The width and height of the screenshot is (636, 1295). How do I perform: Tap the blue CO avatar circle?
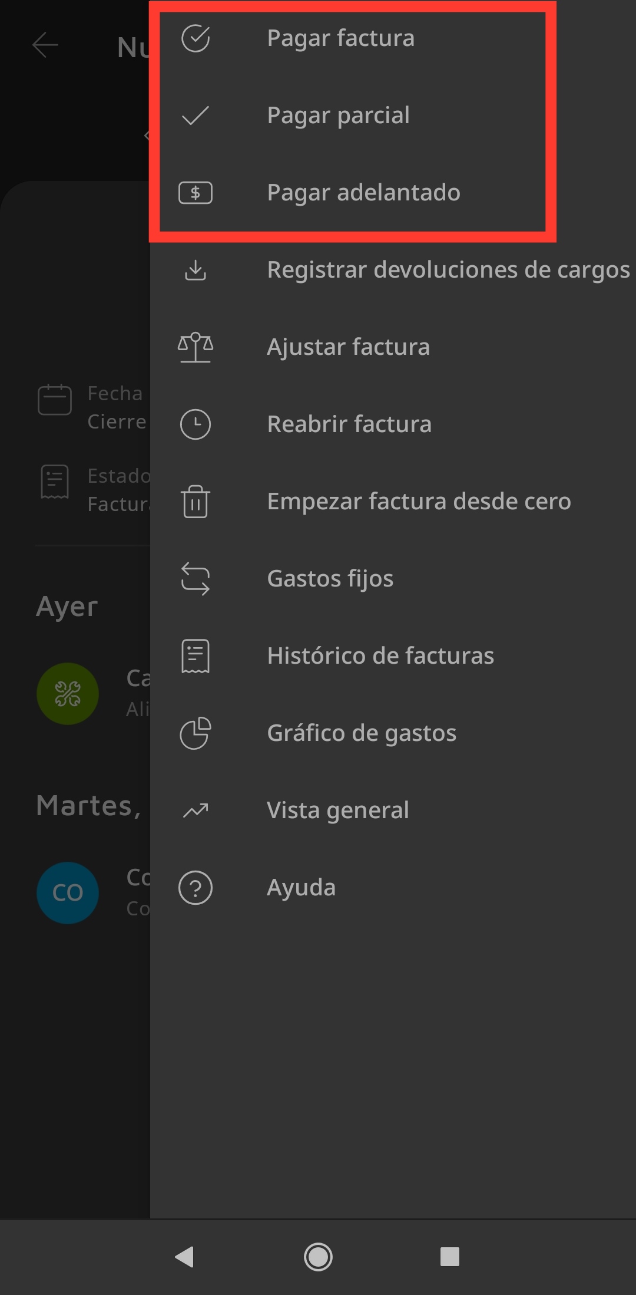pyautogui.click(x=68, y=892)
